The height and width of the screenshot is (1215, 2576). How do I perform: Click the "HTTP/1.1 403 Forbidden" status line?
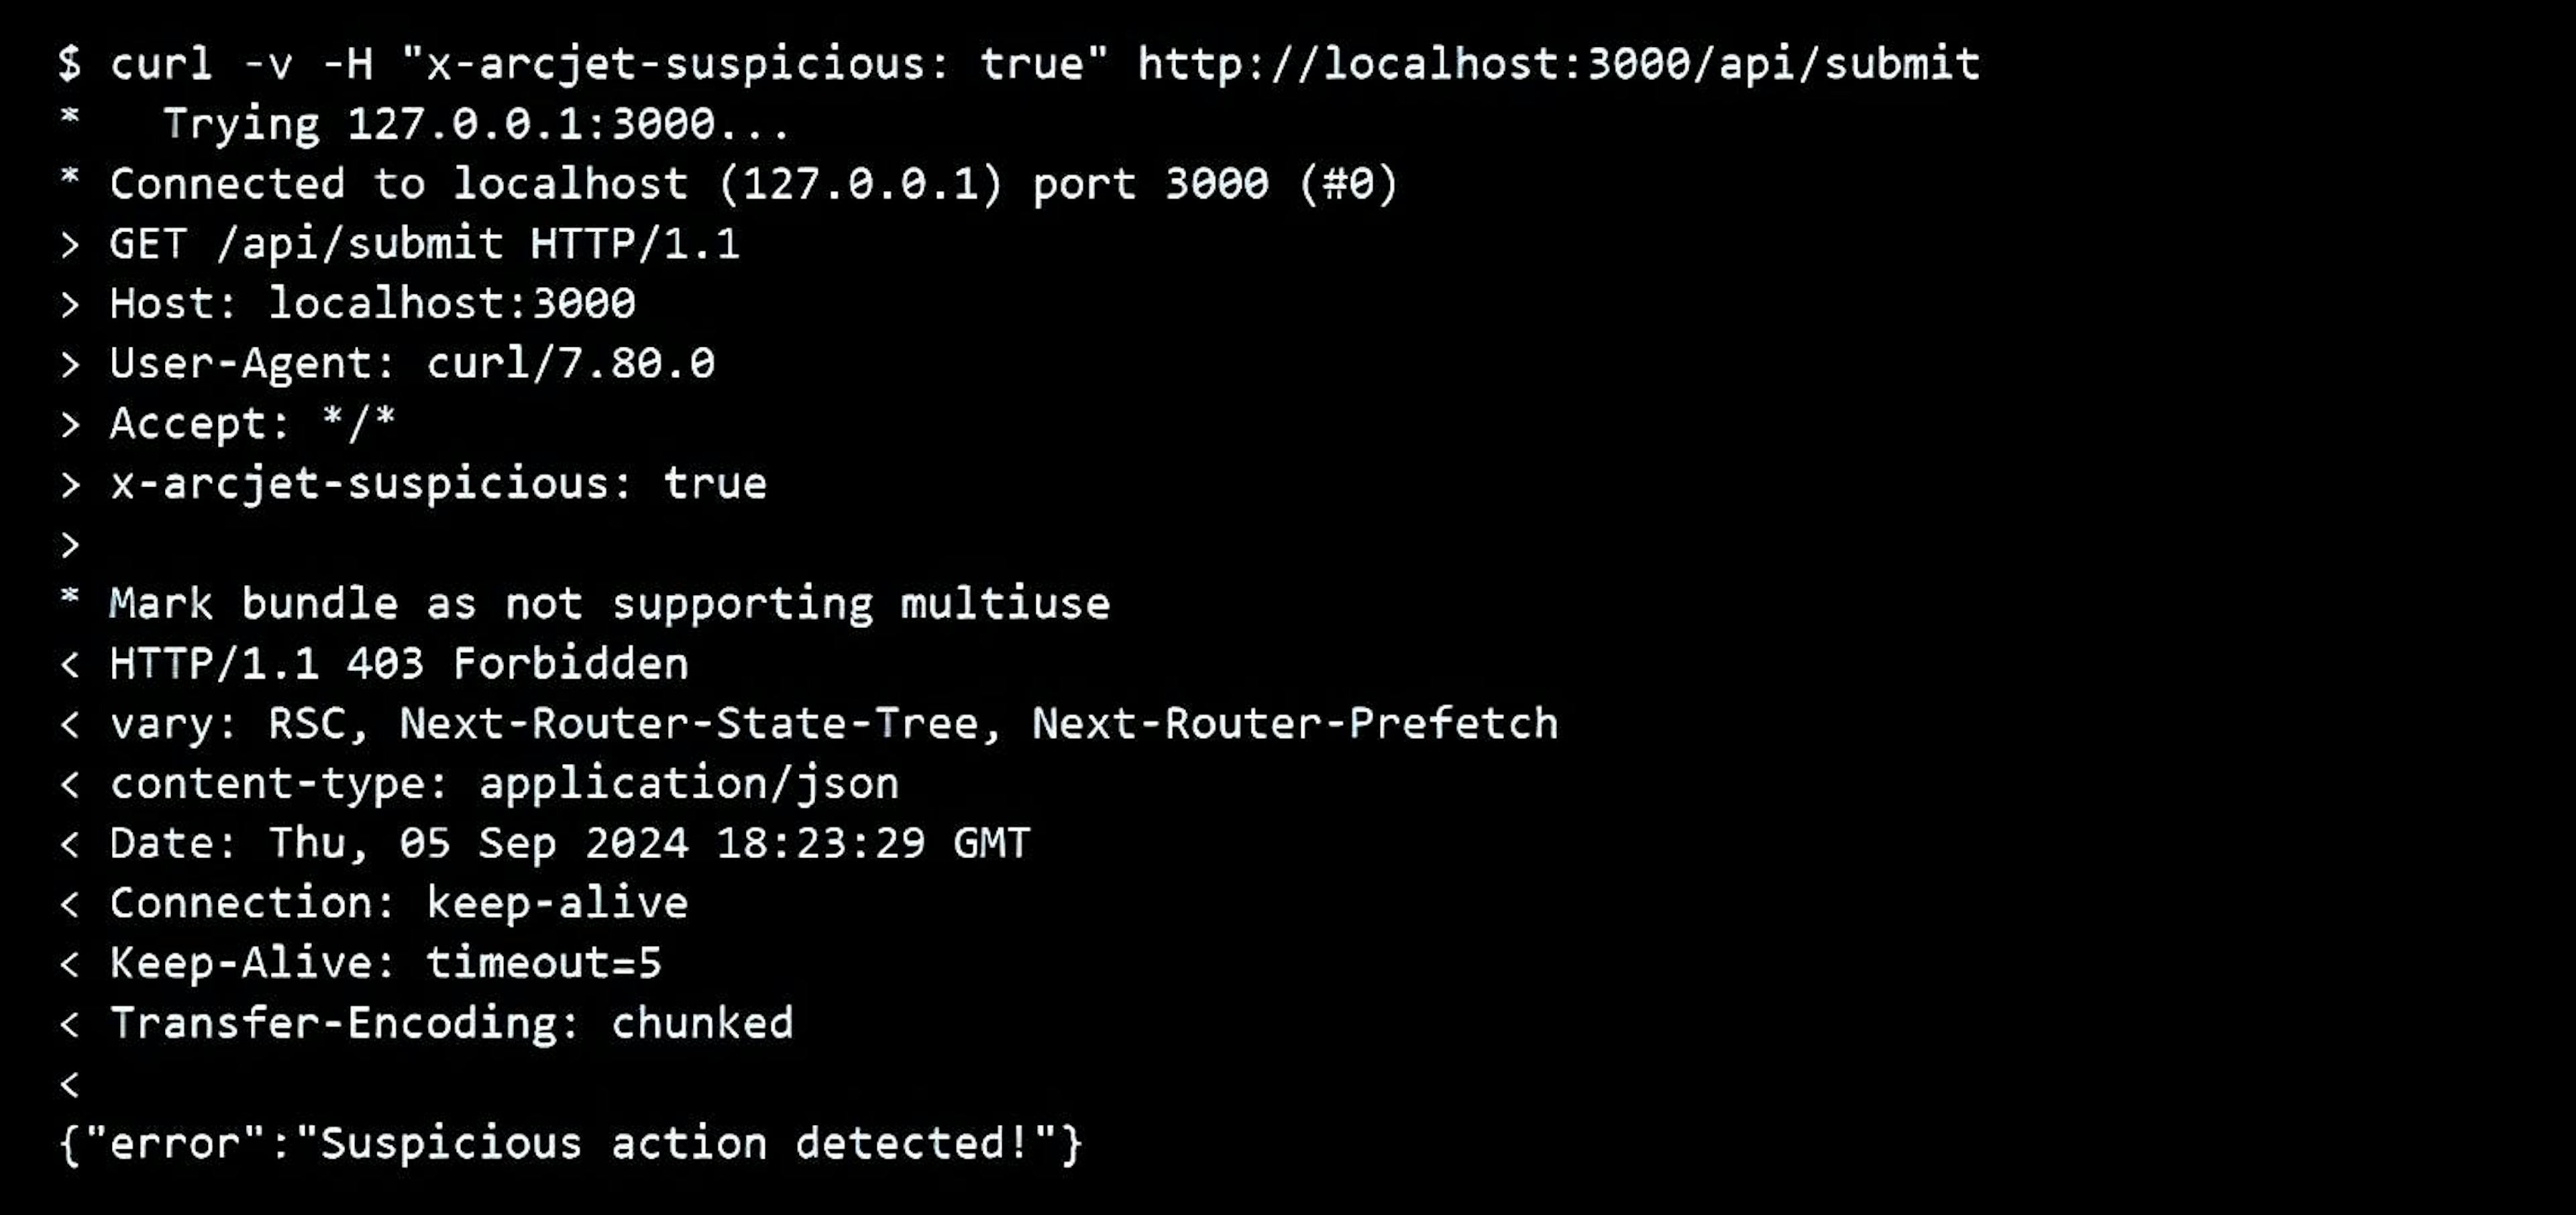(398, 664)
